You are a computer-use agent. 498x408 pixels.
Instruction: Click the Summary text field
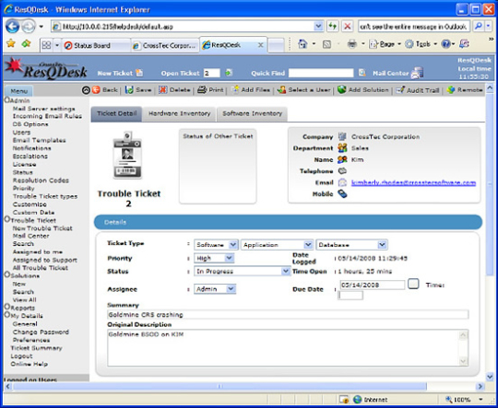(x=288, y=314)
